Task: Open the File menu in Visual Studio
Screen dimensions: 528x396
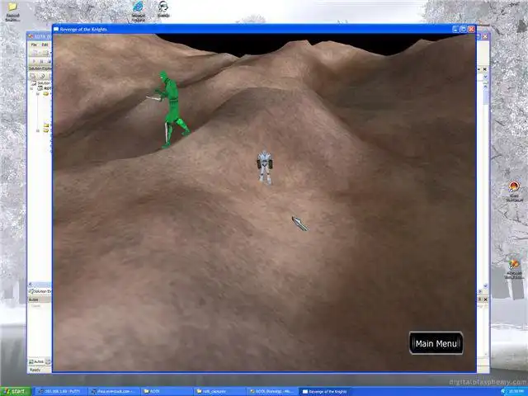Action: pyautogui.click(x=34, y=45)
